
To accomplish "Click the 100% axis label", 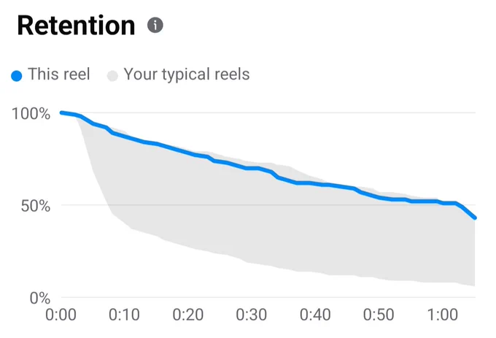I will coord(31,114).
